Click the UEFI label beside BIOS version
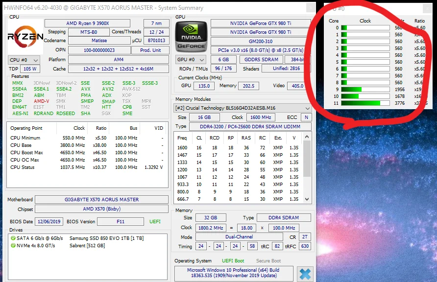The height and width of the screenshot is (282, 437). click(155, 222)
